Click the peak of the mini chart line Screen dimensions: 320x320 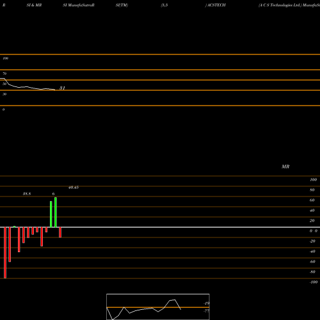(175, 300)
